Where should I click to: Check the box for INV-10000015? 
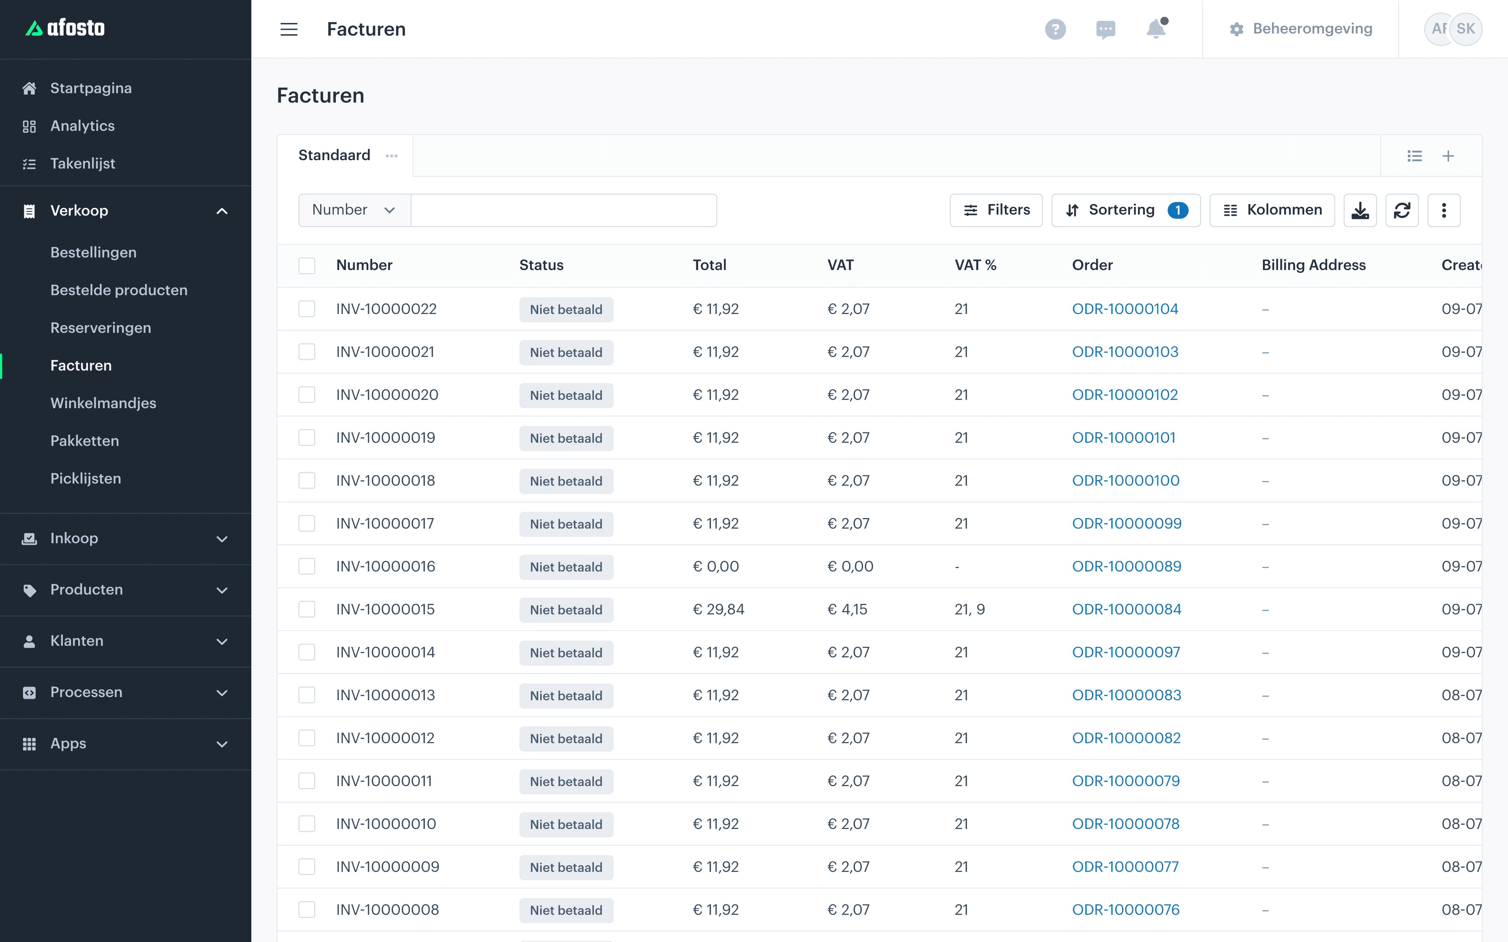(x=307, y=609)
